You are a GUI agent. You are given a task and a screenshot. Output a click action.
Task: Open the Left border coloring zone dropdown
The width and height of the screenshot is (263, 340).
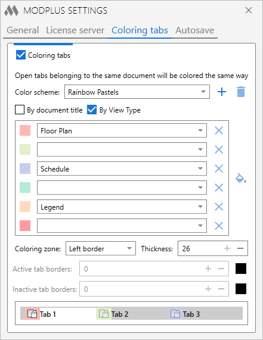(101, 248)
